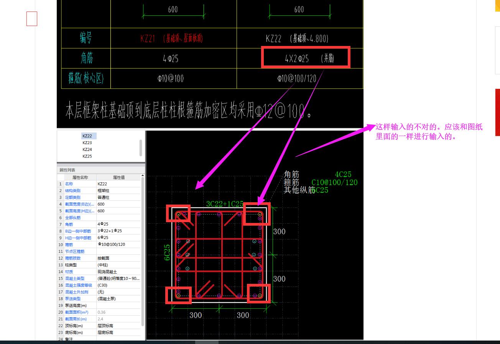Open the 混凝土强度等级 value (C30)
Screen dimensions: 500x344
click(x=119, y=285)
